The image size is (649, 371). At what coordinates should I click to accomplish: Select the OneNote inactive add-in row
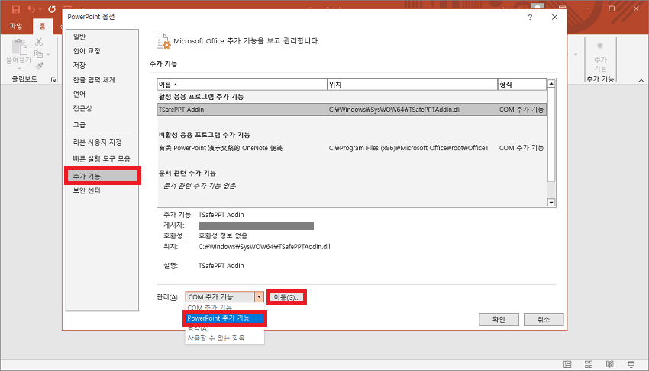tap(352, 148)
